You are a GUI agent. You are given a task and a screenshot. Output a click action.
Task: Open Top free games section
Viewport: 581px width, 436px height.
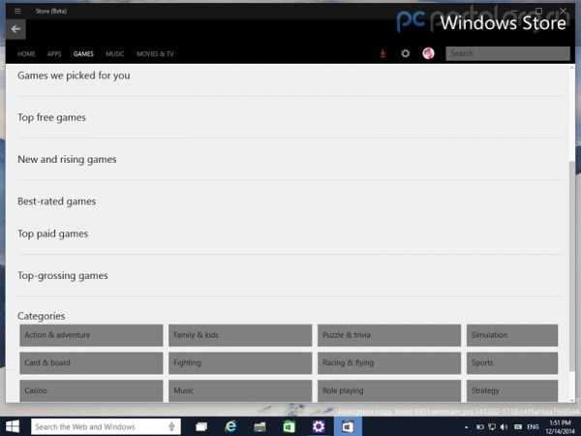click(x=52, y=117)
